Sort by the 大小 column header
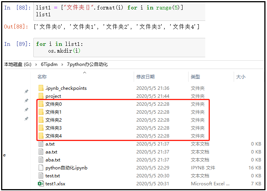Viewport: 267px width, 191px height. coord(240,77)
